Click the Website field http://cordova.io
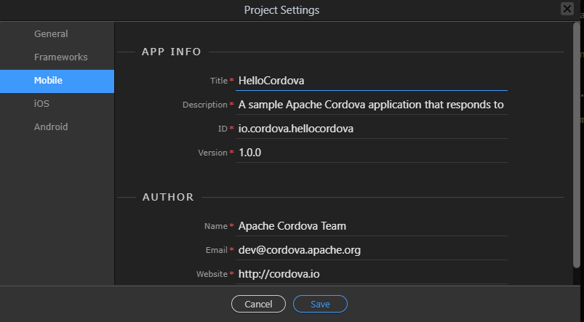 [x=372, y=274]
